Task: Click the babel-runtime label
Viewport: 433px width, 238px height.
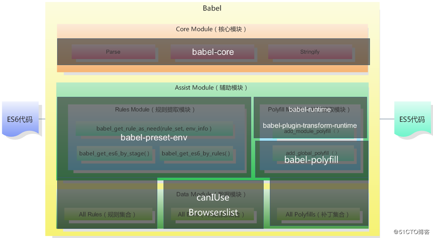Action: click(x=310, y=109)
